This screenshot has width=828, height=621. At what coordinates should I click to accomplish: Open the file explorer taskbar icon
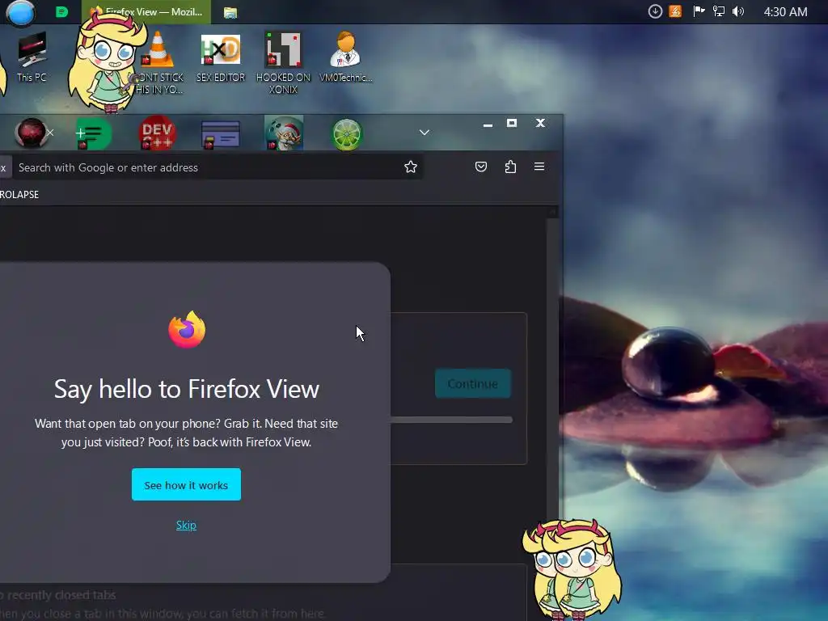pos(230,12)
